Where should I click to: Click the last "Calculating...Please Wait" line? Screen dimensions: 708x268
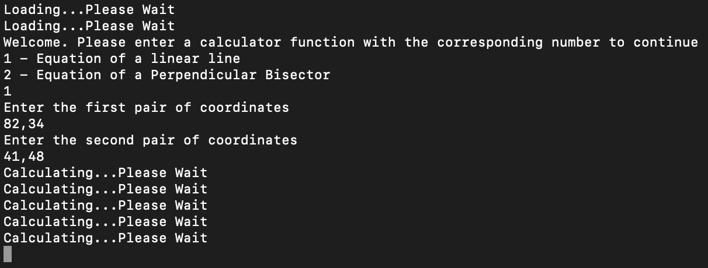click(x=105, y=238)
